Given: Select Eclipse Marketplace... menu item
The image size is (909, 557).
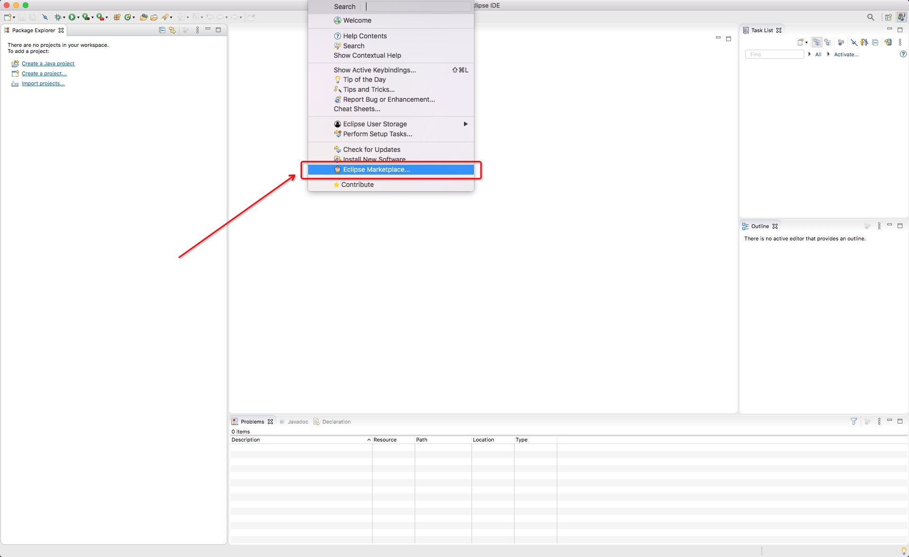Looking at the screenshot, I should (x=391, y=169).
